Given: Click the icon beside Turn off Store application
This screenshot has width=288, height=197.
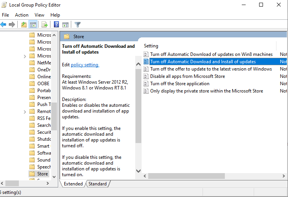Looking at the screenshot, I should (x=146, y=84).
